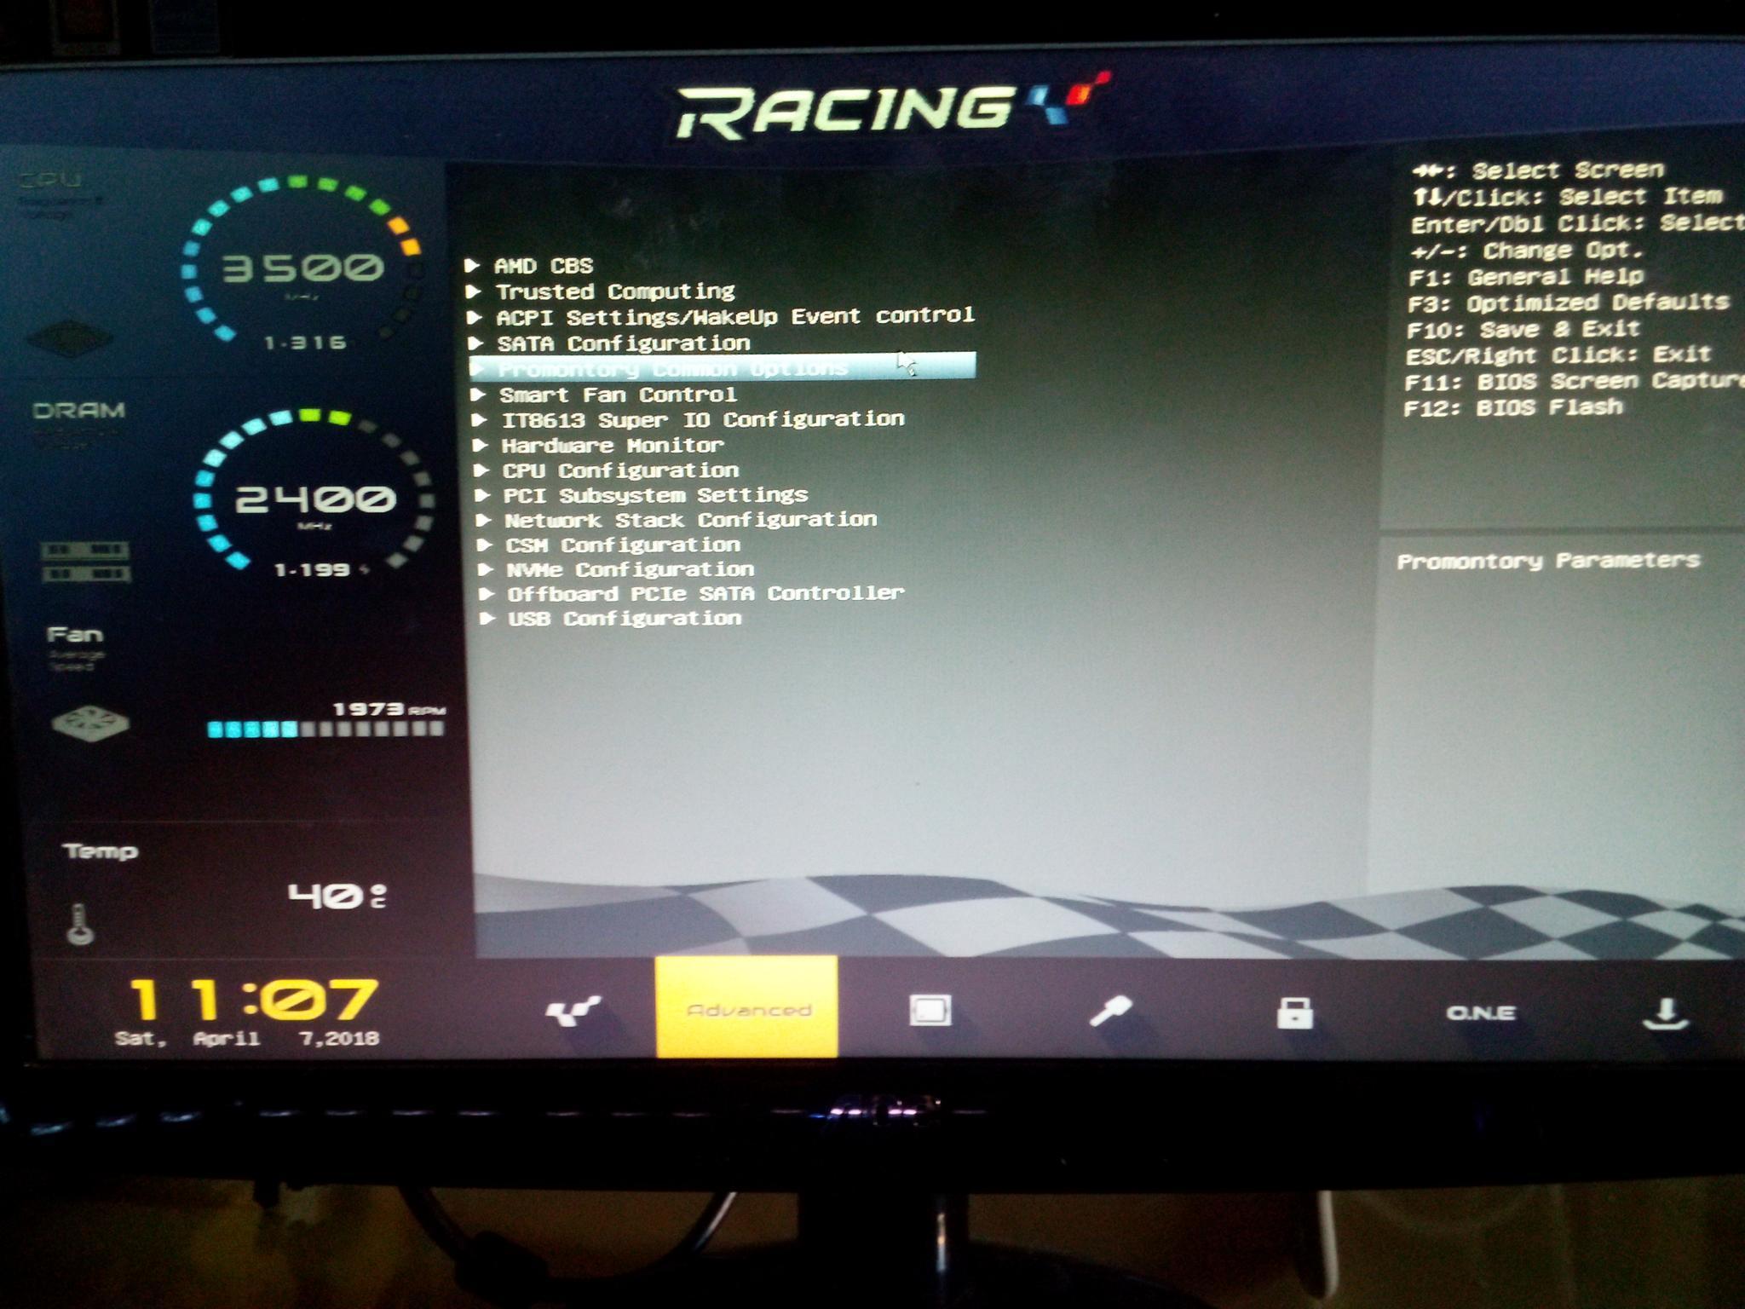
Task: Open the Security padlock tab
Action: coord(1294,1012)
